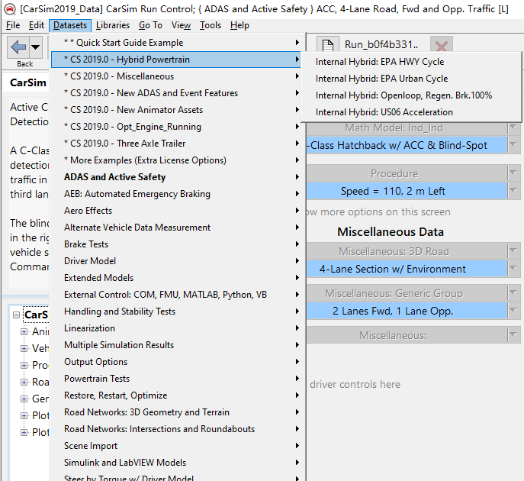Image resolution: width=524 pixels, height=481 pixels.
Task: Click dropdown arrow beside Speed = 110 dataset
Action: (513, 191)
